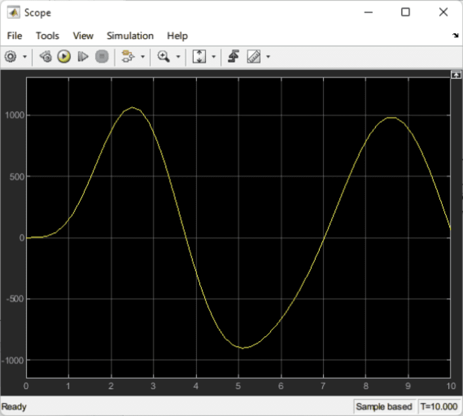Click the Highlight Simulink Block icon

pyautogui.click(x=128, y=56)
